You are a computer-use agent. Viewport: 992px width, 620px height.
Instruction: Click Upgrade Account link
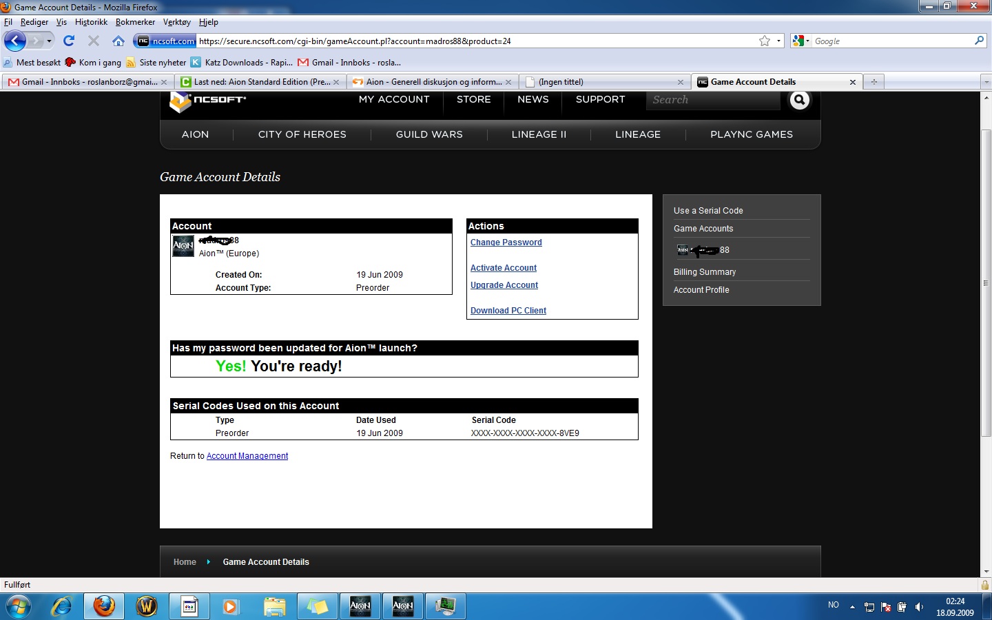pos(504,285)
